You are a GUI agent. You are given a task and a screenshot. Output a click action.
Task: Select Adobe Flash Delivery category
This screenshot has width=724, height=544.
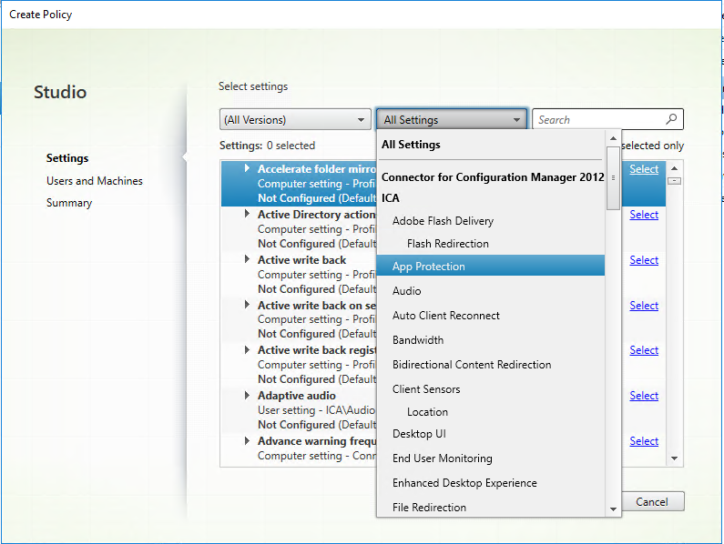(443, 220)
